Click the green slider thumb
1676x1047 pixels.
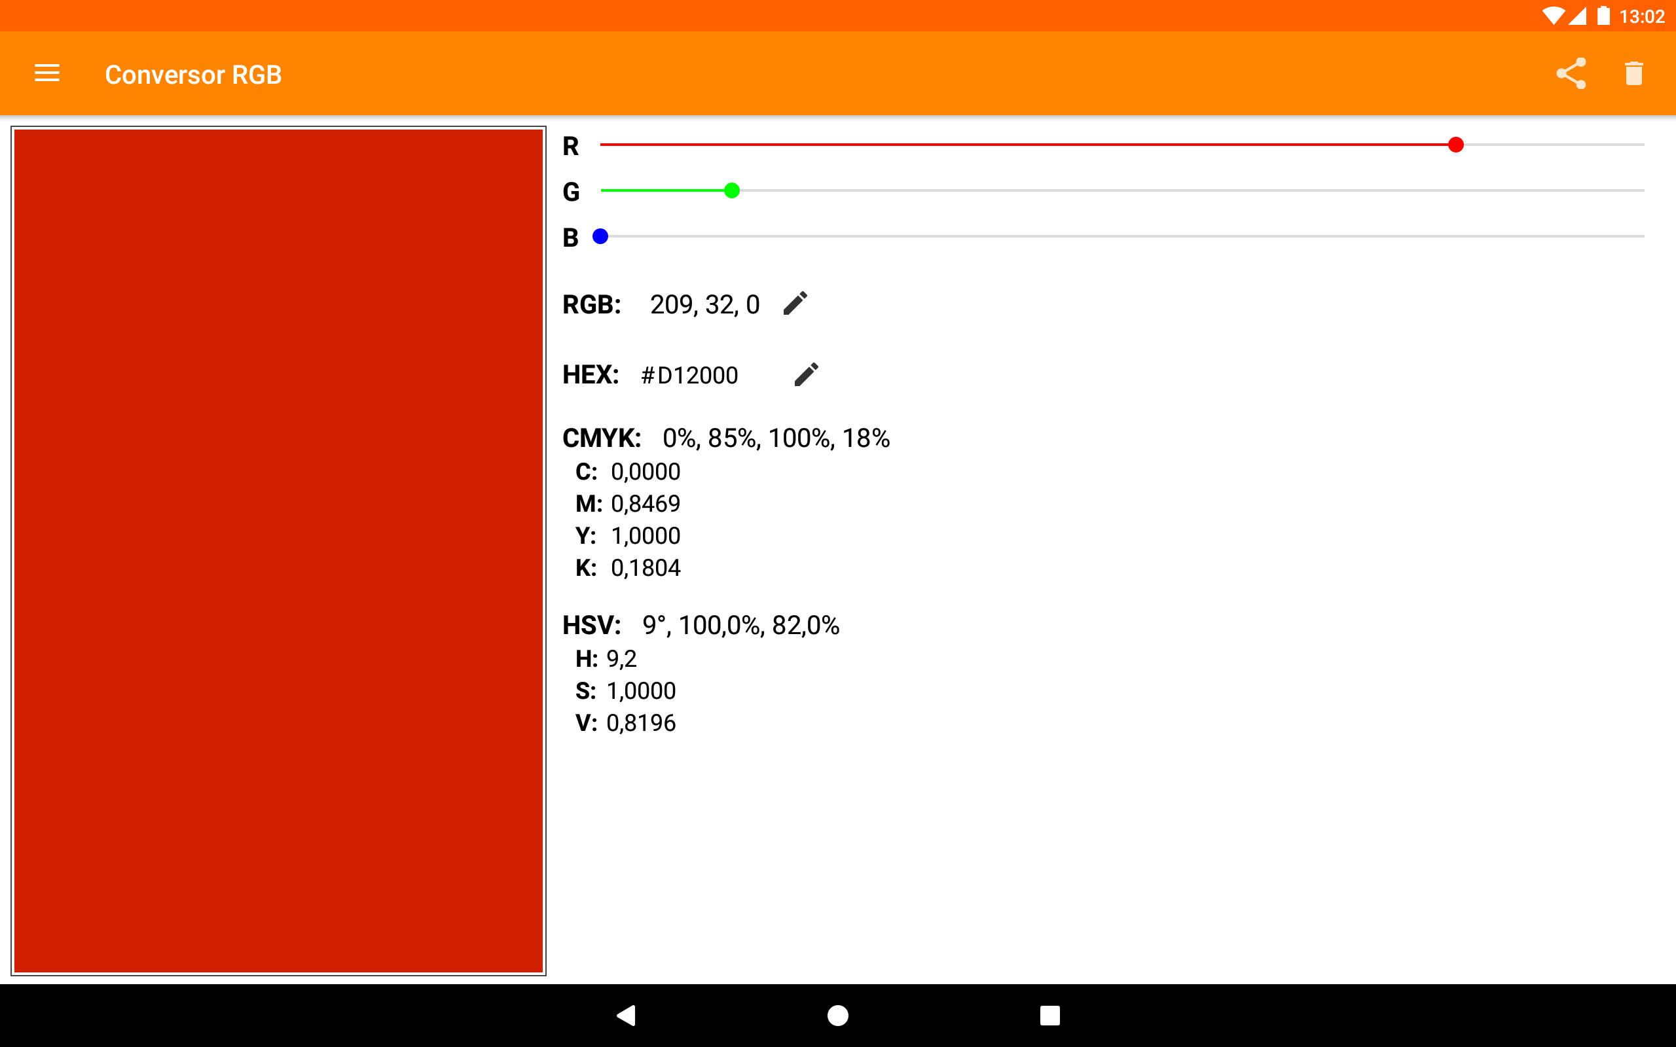coord(731,190)
